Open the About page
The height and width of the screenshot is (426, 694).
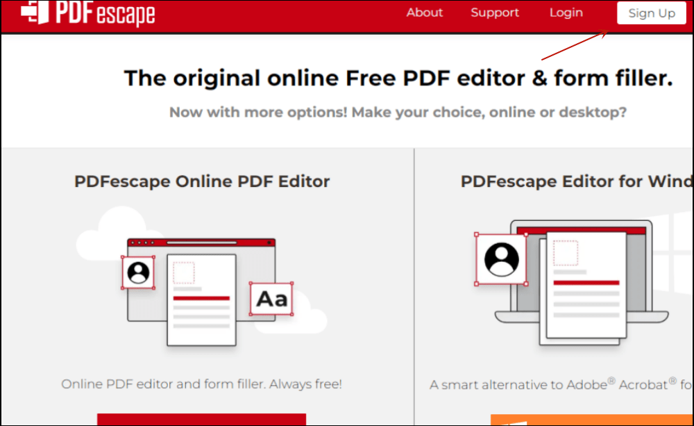pos(425,13)
